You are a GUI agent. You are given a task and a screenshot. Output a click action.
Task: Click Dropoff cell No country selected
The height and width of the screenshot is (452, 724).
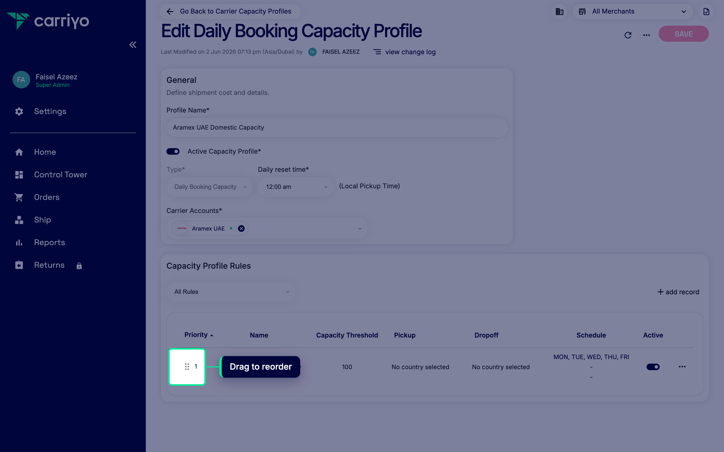(x=501, y=367)
